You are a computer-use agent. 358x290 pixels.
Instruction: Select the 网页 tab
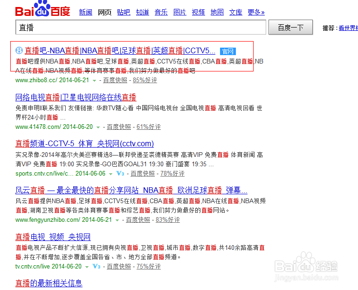(104, 12)
